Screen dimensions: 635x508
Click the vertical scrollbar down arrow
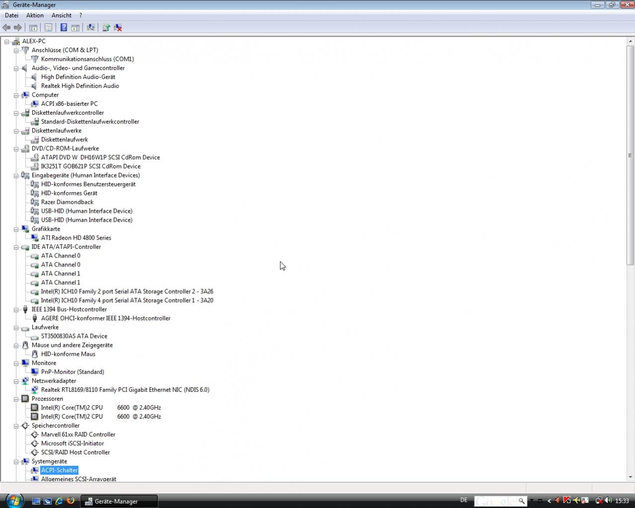click(x=630, y=477)
